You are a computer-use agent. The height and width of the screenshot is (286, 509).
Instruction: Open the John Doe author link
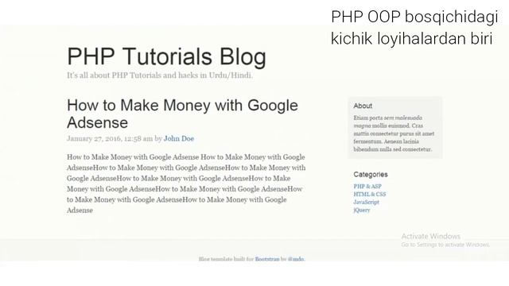(179, 138)
